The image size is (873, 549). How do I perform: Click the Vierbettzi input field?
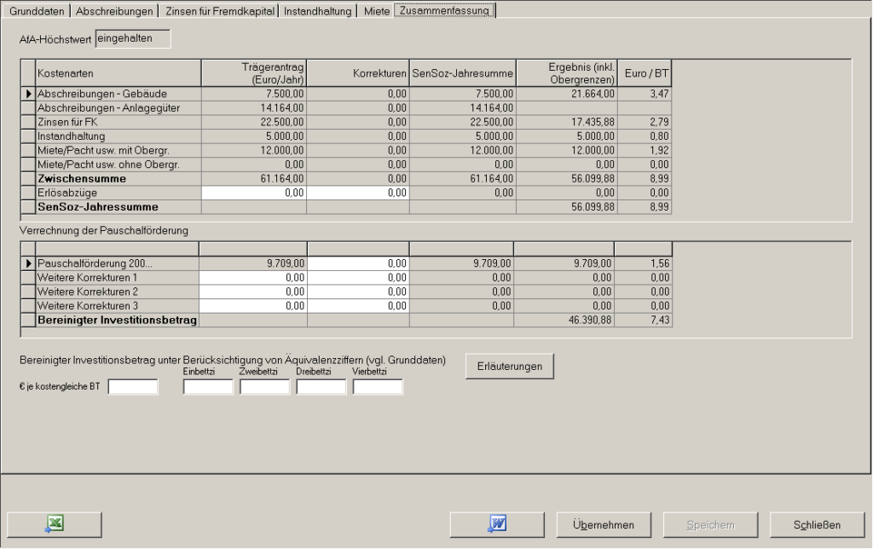tap(378, 387)
